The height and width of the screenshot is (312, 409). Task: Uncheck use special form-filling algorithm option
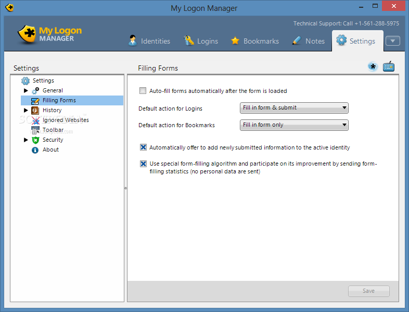(143, 164)
